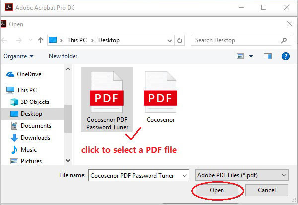
Task: Click navigation pane scroll down arrow
Action: 68,161
